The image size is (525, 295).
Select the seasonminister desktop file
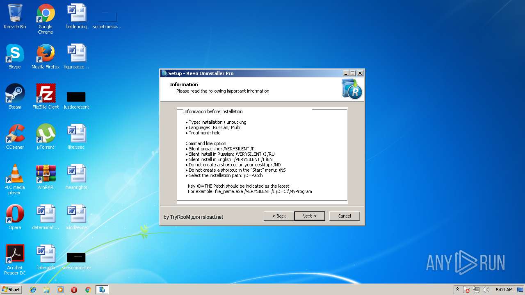pyautogui.click(x=76, y=261)
